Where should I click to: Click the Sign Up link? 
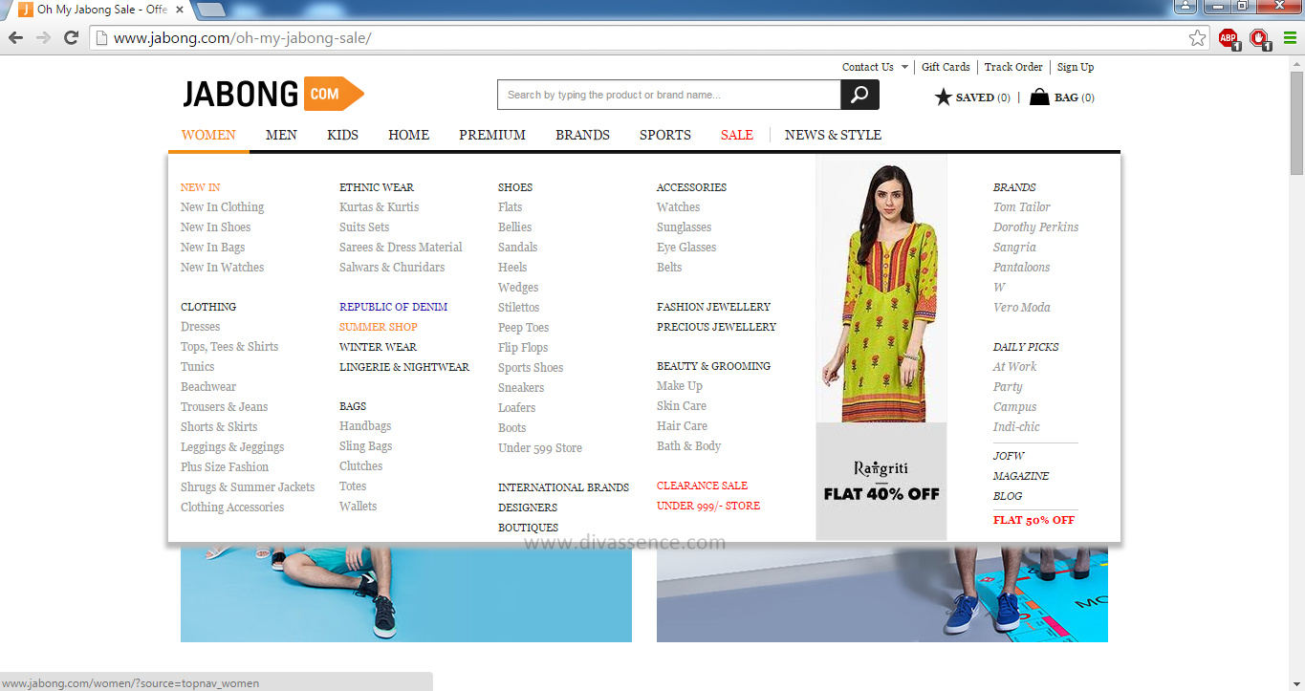(1076, 67)
